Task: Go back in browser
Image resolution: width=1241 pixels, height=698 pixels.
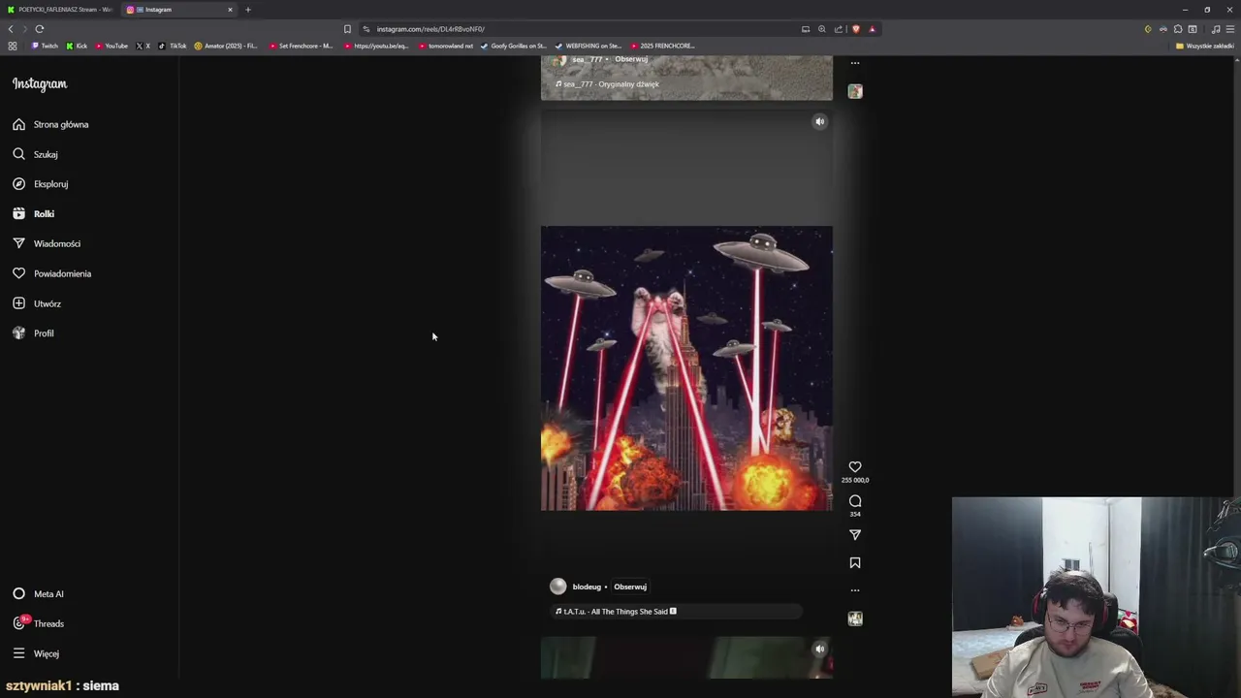Action: tap(11, 29)
